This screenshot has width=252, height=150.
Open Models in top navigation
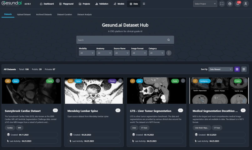[x=119, y=4]
